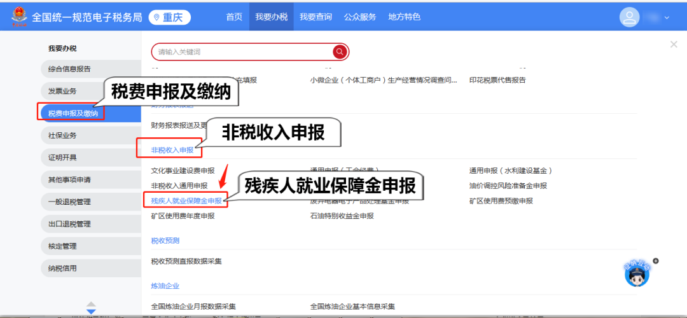Select 税费申报及缴纳 in the sidebar

tap(73, 113)
